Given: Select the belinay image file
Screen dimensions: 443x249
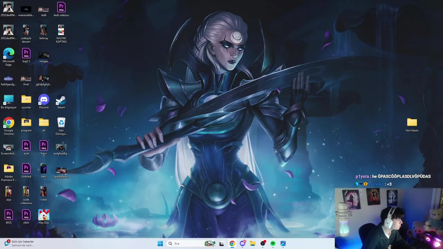Looking at the screenshot, I should click(x=44, y=32).
